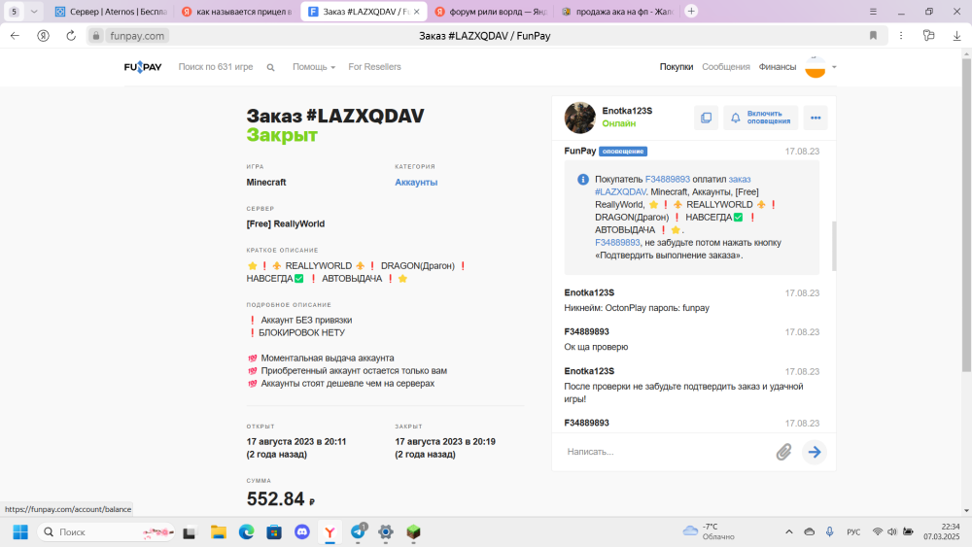Screen dimensions: 972x547
Task: Open the three-dots chat options menu
Action: [x=816, y=118]
